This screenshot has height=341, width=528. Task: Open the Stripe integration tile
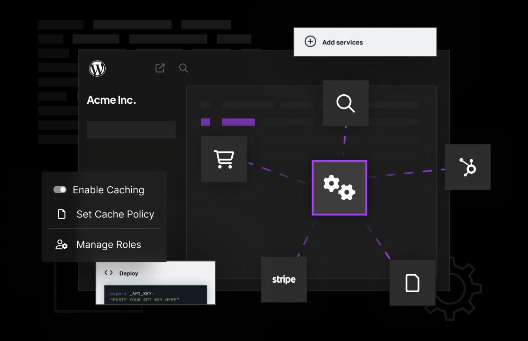[284, 279]
